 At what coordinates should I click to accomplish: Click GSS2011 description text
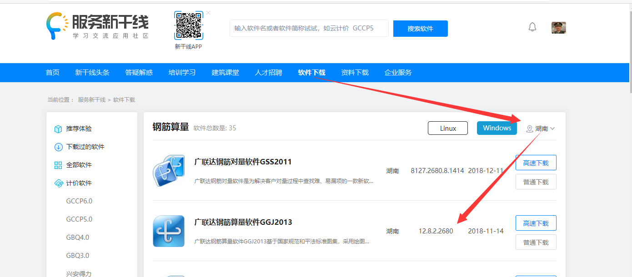[x=284, y=181]
